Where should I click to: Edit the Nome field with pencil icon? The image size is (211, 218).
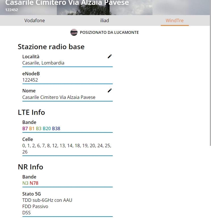[110, 90]
